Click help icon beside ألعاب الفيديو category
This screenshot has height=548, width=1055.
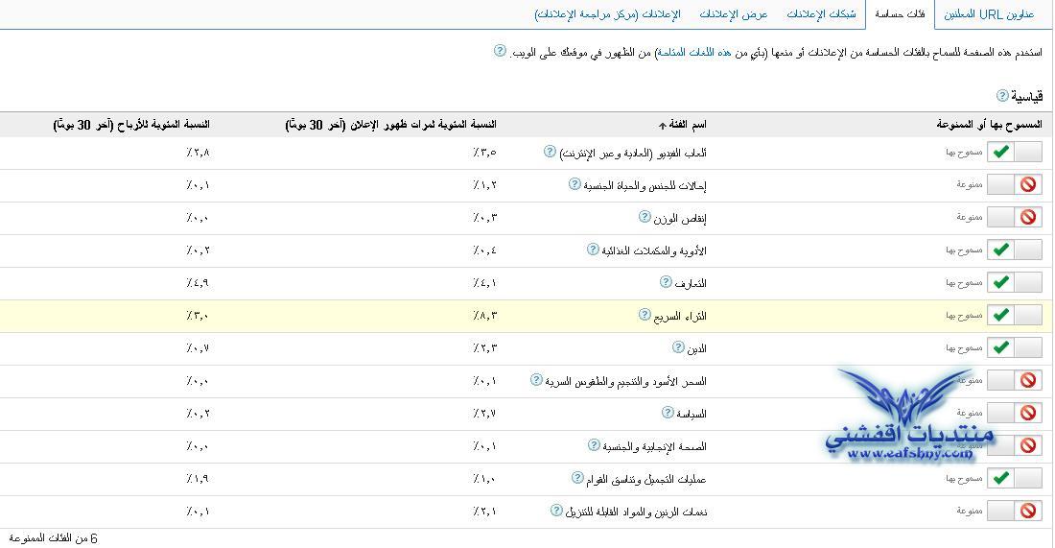(550, 152)
